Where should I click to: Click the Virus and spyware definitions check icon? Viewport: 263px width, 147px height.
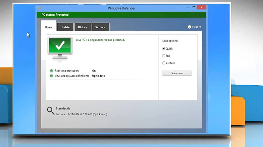52,76
